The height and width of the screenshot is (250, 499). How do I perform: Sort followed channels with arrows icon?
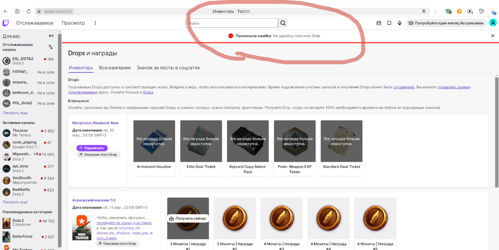(x=51, y=47)
